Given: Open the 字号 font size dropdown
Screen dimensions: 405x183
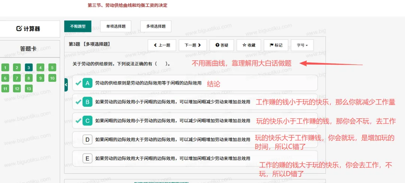Looking at the screenshot, I should point(302,45).
